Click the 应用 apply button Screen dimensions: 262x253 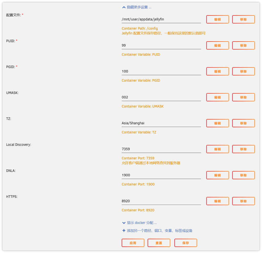[x=133, y=243]
